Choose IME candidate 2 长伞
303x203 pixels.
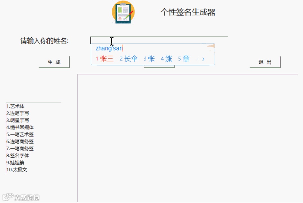129,59
